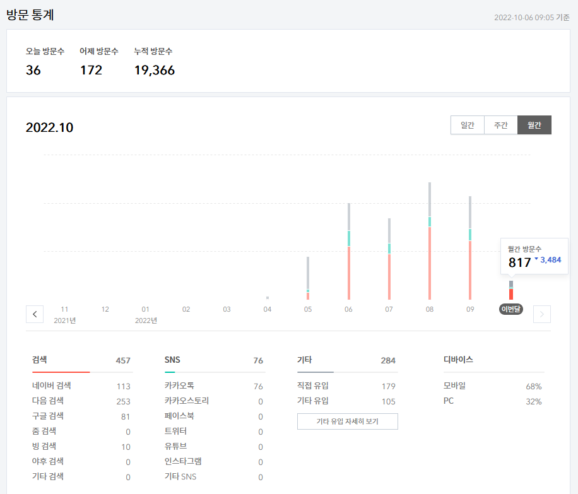Image resolution: width=578 pixels, height=494 pixels.
Task: Select the 디바이스 category header
Action: tap(458, 360)
